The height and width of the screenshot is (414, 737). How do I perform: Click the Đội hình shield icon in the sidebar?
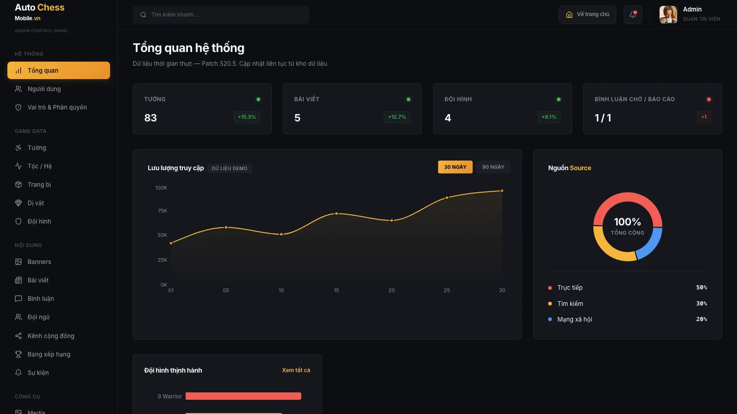pyautogui.click(x=18, y=221)
